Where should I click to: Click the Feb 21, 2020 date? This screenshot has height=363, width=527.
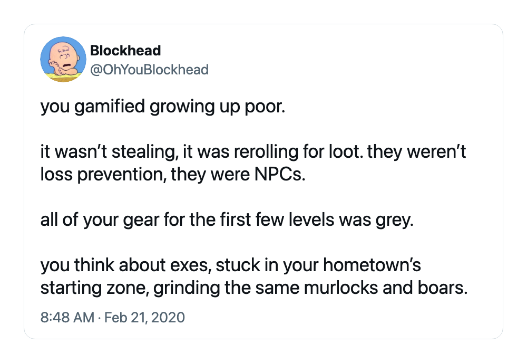pyautogui.click(x=144, y=317)
